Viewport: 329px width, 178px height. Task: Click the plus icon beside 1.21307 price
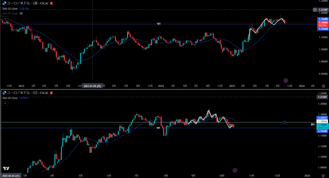pos(315,10)
